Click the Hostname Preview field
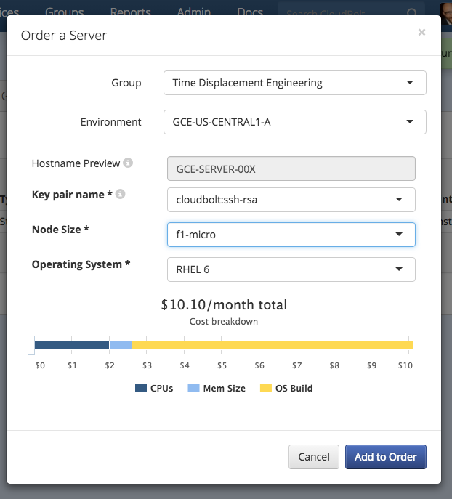This screenshot has height=499, width=452. pos(291,169)
